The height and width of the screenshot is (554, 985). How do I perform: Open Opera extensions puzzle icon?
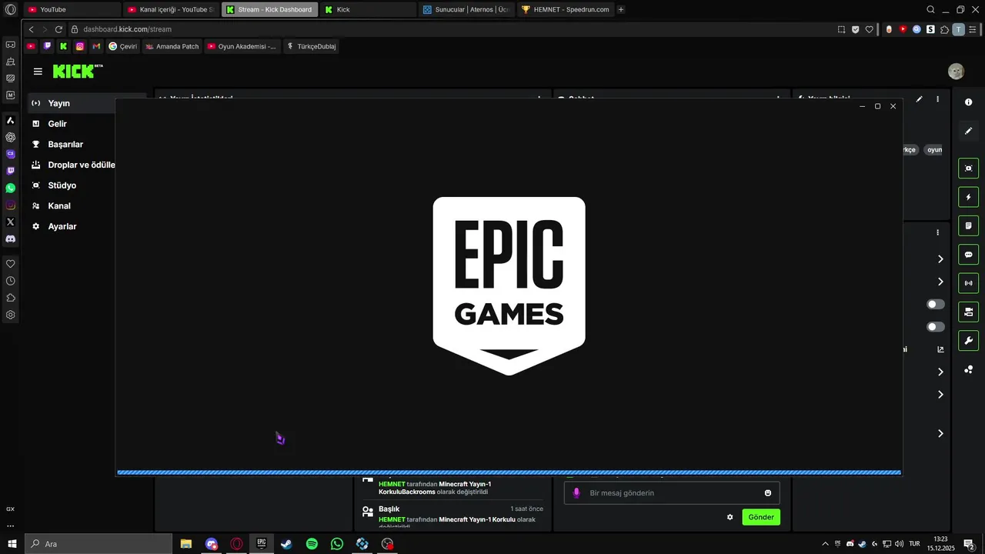click(944, 29)
